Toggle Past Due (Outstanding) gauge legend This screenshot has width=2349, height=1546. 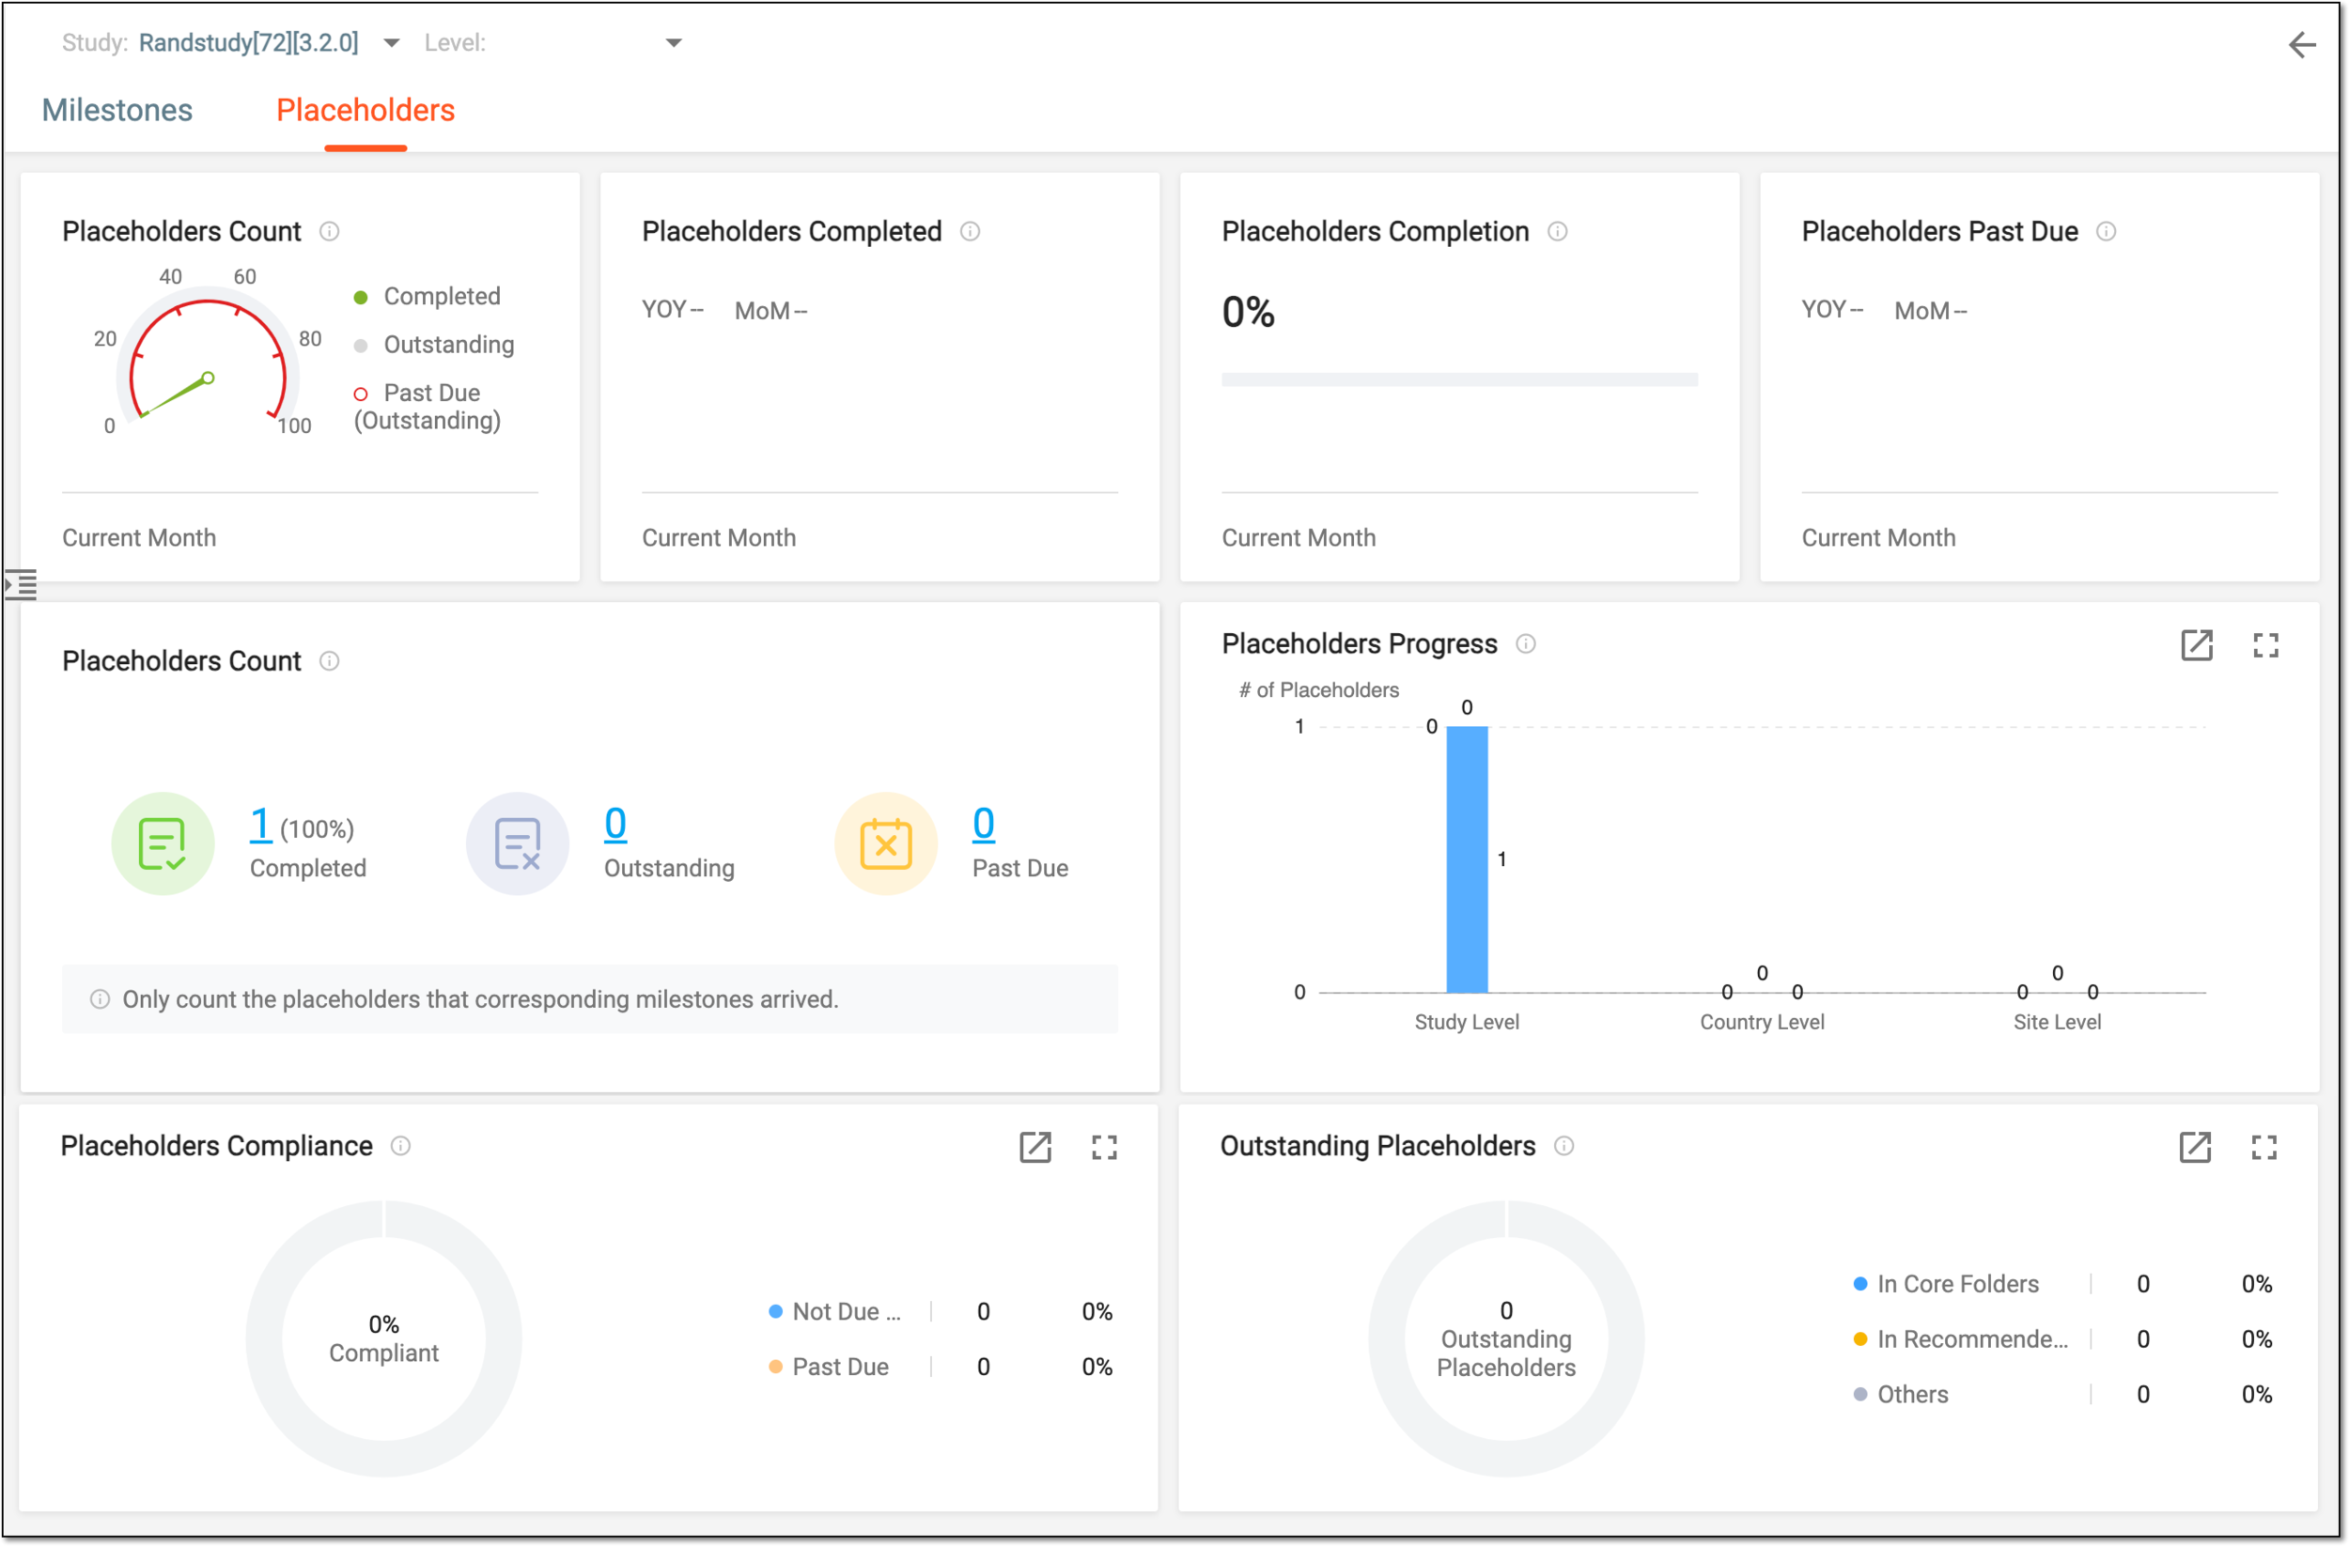coord(428,407)
